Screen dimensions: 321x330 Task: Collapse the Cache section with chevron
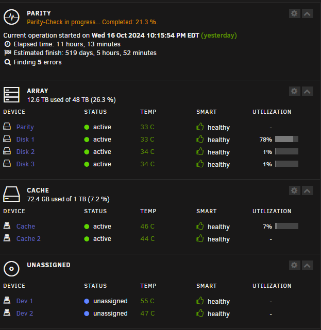(x=307, y=190)
